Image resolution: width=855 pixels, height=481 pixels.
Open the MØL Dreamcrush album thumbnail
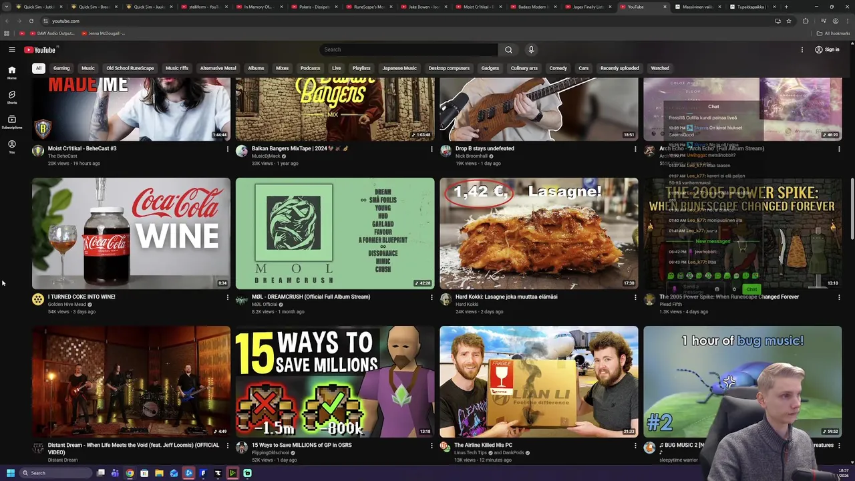335,233
